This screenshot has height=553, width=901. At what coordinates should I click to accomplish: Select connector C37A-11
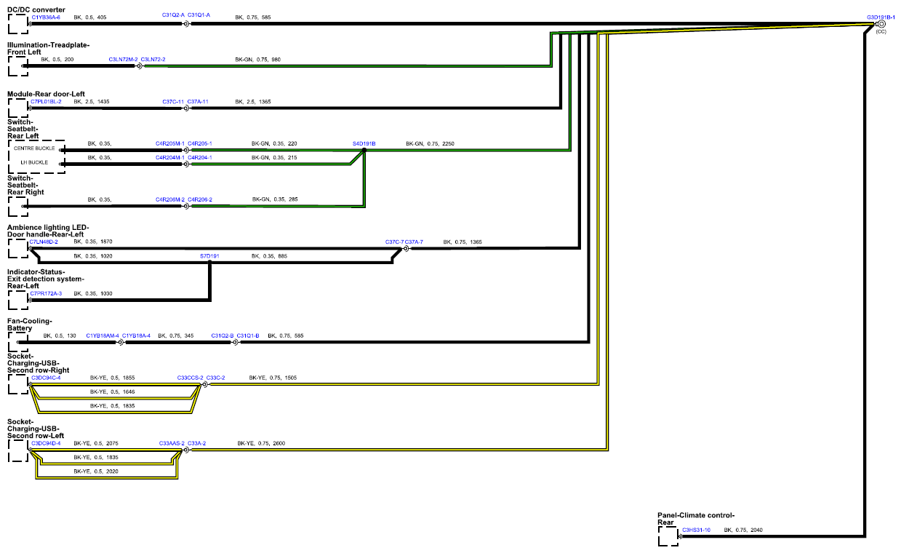pyautogui.click(x=198, y=102)
